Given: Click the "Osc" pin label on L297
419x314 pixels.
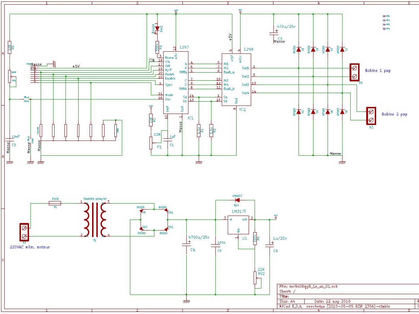Looking at the screenshot, I should click(168, 99).
